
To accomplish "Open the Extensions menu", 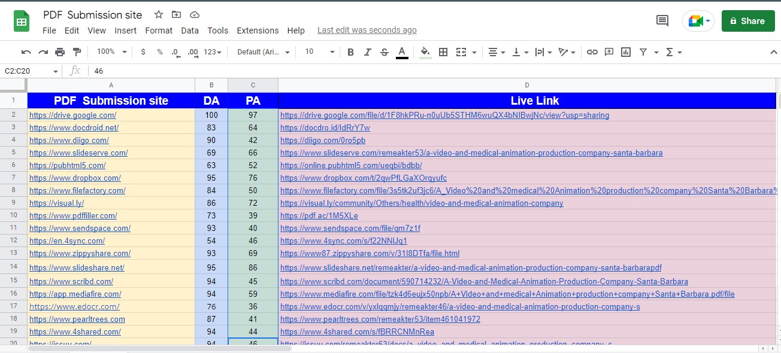I will 258,31.
